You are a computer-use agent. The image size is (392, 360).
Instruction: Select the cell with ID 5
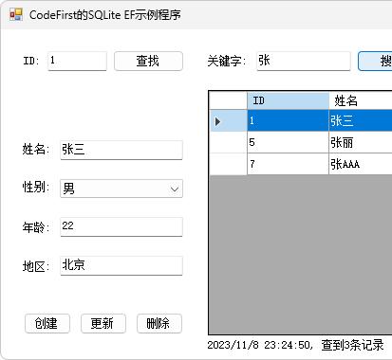[288, 142]
